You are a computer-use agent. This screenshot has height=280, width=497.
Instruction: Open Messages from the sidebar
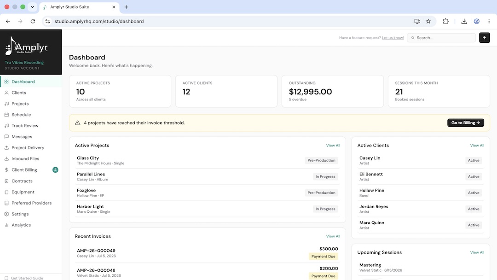point(31,137)
